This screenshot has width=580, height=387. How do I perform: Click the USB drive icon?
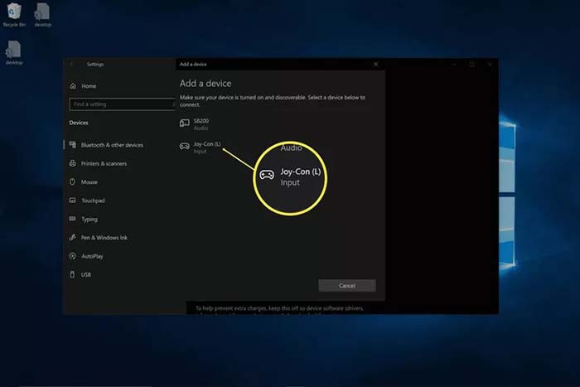(x=73, y=274)
